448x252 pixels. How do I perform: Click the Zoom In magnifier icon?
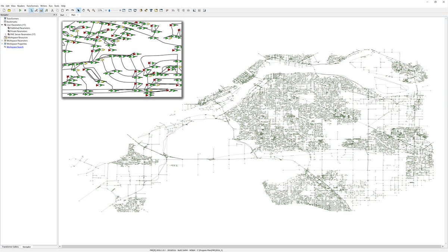click(x=88, y=10)
